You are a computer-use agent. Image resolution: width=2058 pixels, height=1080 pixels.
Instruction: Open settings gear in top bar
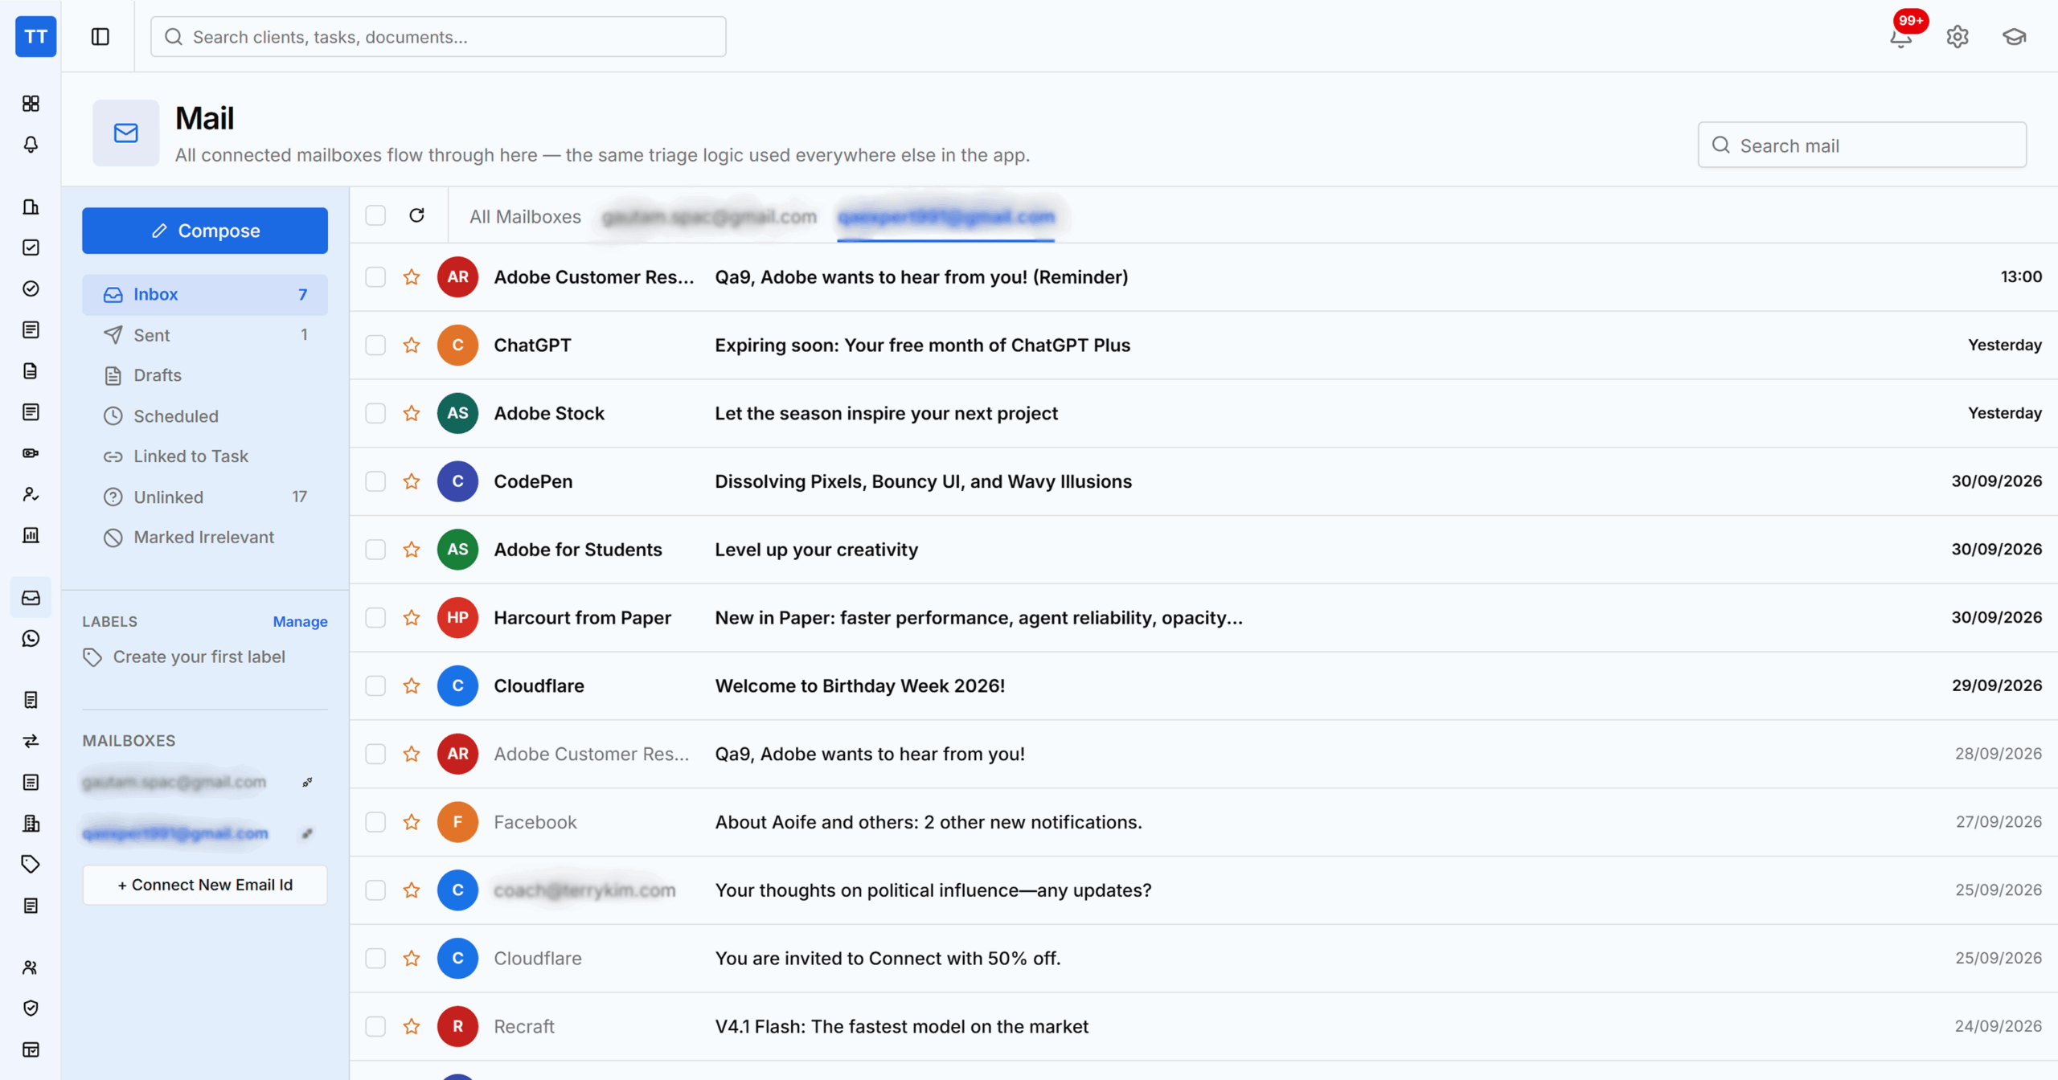pyautogui.click(x=1958, y=37)
